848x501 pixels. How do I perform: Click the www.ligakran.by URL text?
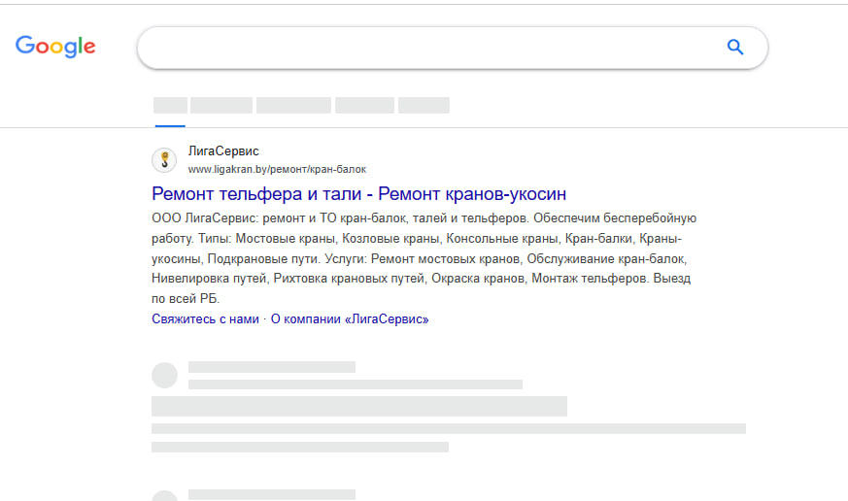point(277,169)
